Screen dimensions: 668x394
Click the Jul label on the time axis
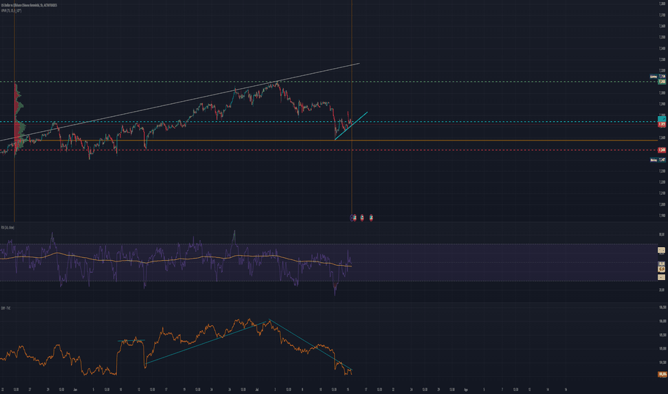257,389
